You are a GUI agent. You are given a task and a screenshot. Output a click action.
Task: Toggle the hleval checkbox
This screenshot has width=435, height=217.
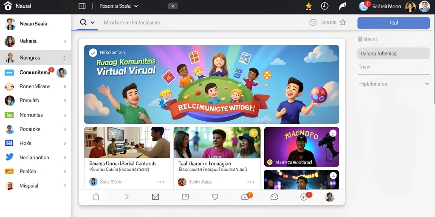(360, 39)
